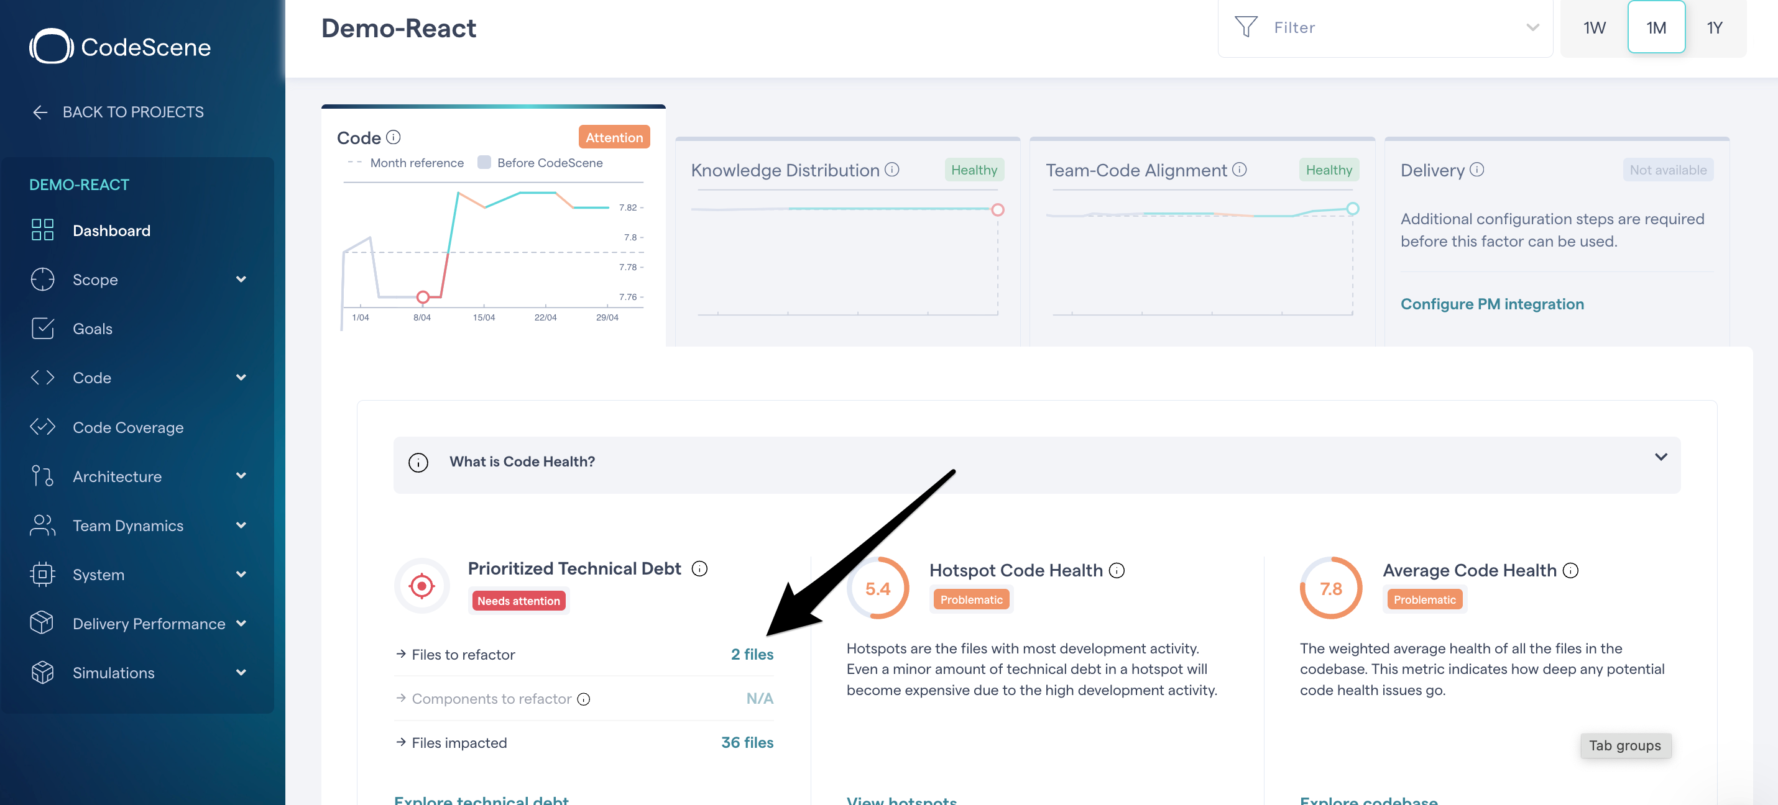Expand the Delivery Performance menu chevron
The image size is (1778, 805).
241,623
